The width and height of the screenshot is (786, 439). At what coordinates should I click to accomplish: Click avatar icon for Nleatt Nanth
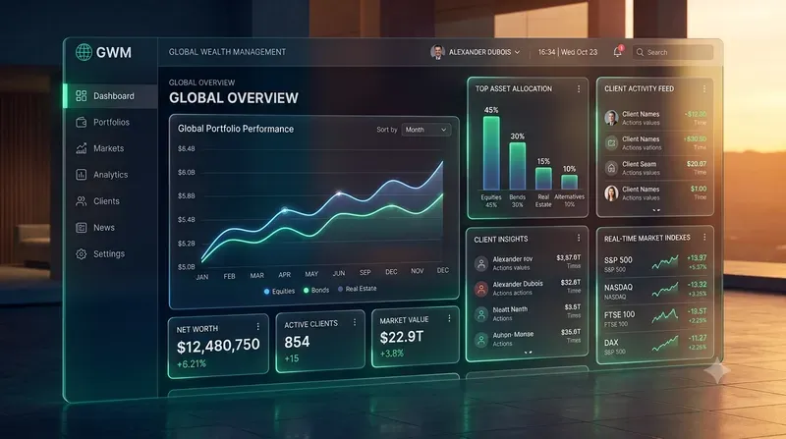(481, 314)
